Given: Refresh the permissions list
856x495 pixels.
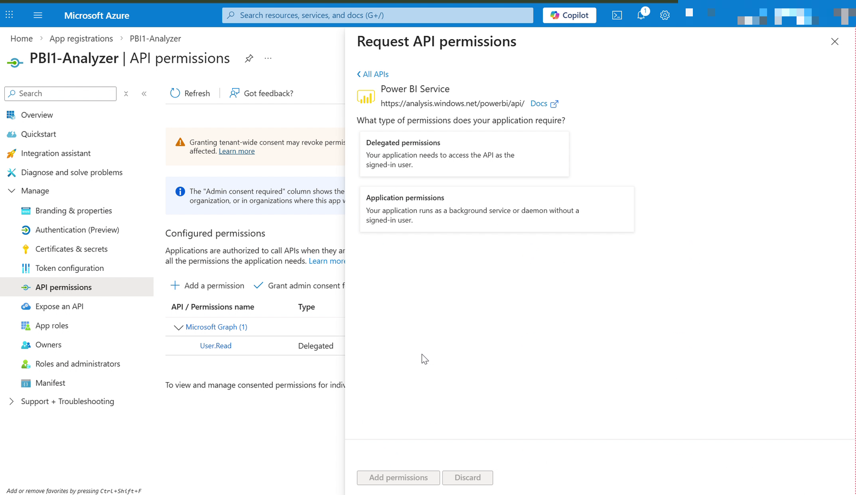Looking at the screenshot, I should (x=190, y=93).
